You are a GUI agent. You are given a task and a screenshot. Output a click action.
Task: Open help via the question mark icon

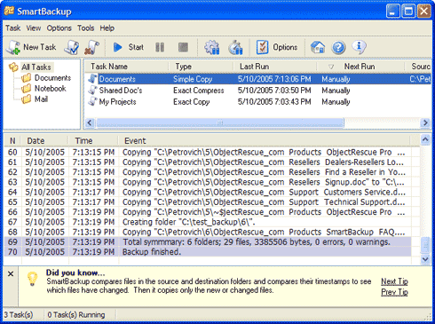tap(338, 47)
